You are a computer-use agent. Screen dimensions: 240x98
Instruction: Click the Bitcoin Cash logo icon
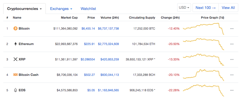(x=15, y=75)
